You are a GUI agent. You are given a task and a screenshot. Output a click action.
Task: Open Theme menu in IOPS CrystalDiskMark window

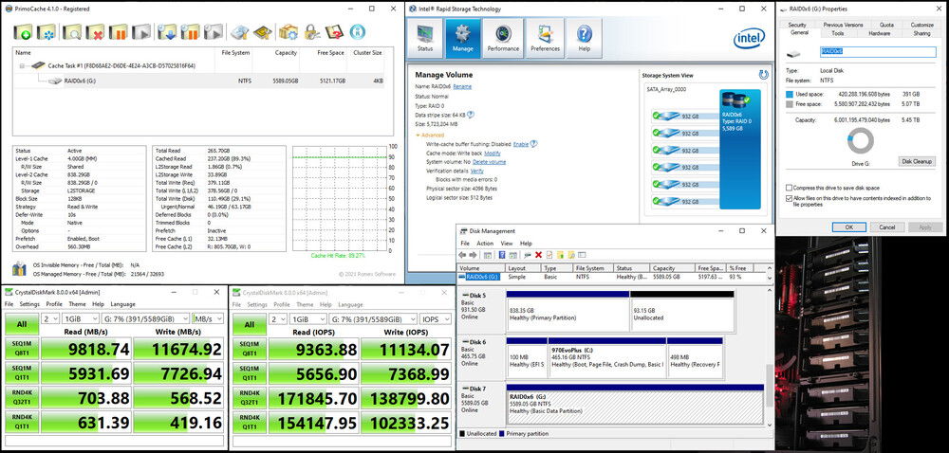click(x=305, y=304)
